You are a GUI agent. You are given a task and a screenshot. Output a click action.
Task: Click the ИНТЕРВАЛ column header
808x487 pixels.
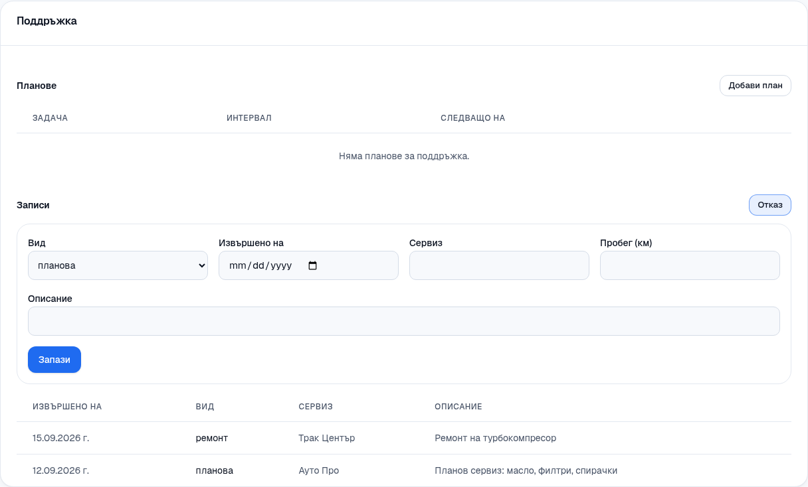pos(249,118)
